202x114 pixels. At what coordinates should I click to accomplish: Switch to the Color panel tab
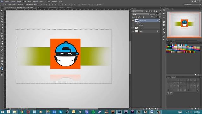168,43
